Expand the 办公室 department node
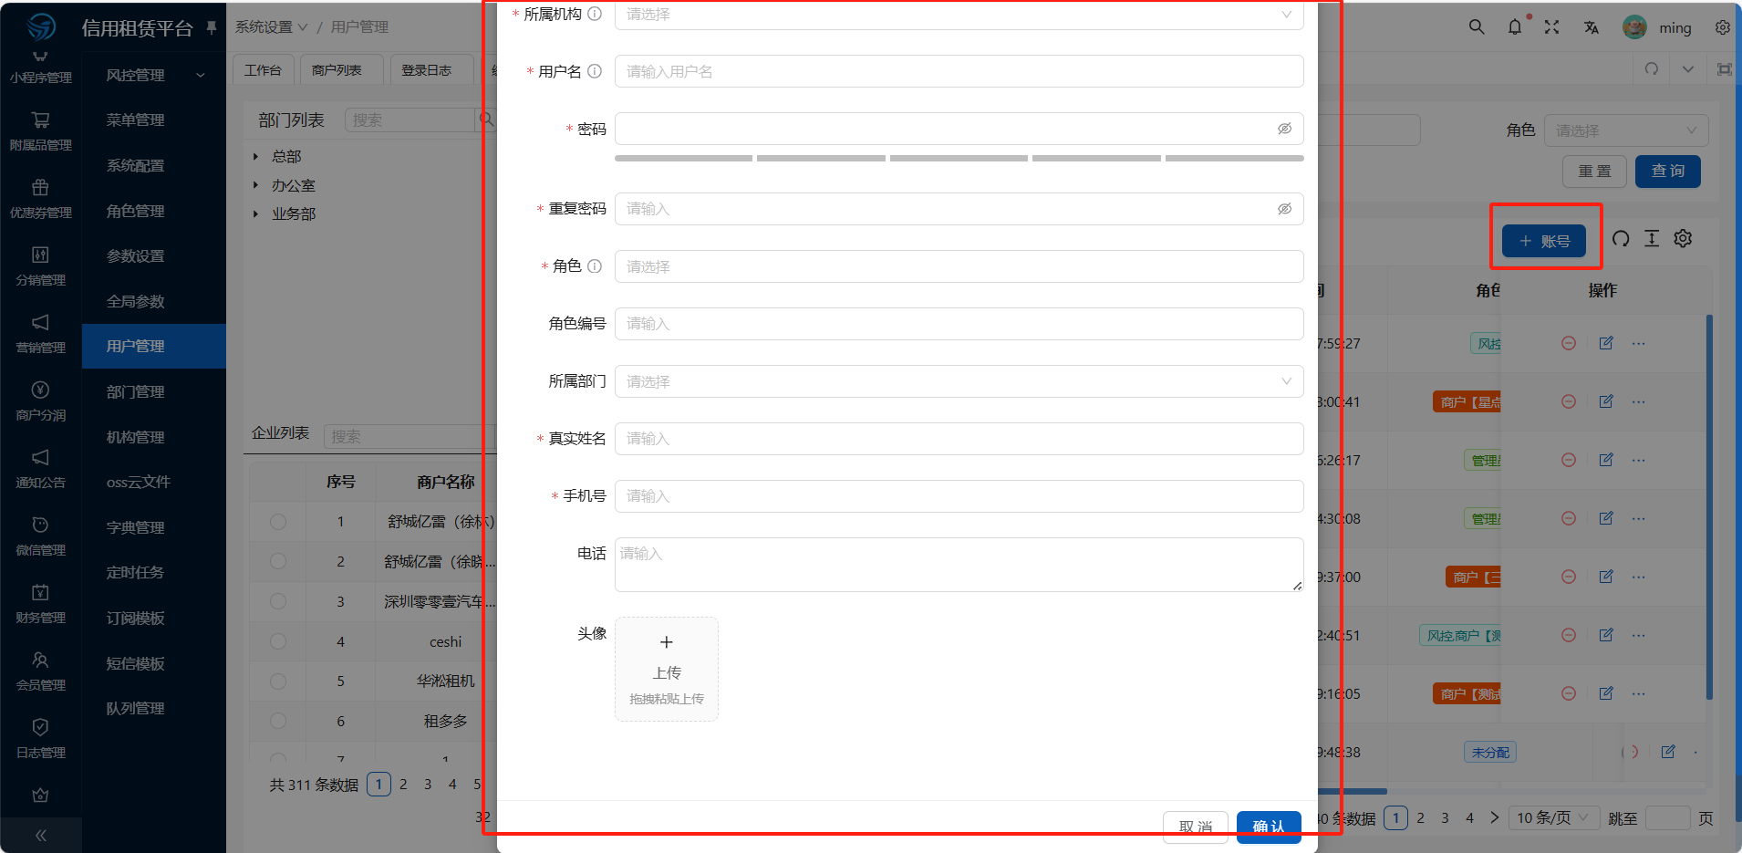Screen dimensions: 1742x853 click(256, 185)
